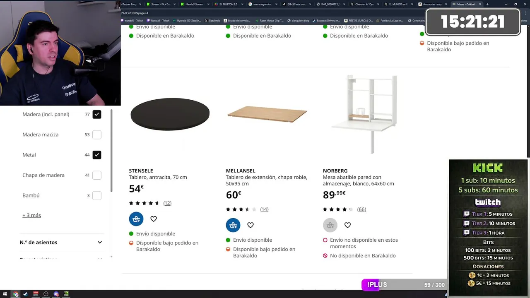
Task: Click STENSELE star rating
Action: (x=144, y=203)
